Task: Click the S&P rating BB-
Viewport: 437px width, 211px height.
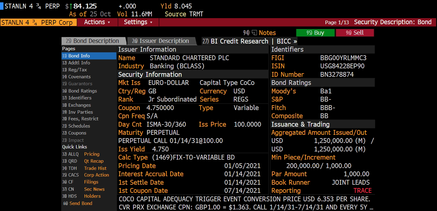Action: click(326, 99)
